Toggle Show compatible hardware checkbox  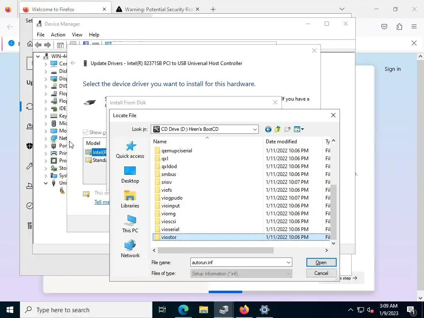[85, 132]
